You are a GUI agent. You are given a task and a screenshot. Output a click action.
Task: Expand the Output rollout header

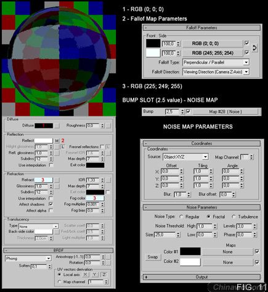201,277
